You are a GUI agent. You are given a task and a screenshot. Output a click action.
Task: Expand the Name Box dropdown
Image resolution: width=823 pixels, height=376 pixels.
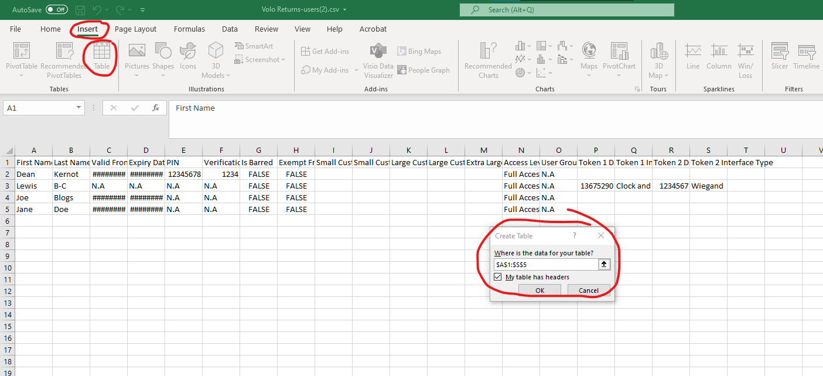pyautogui.click(x=80, y=108)
